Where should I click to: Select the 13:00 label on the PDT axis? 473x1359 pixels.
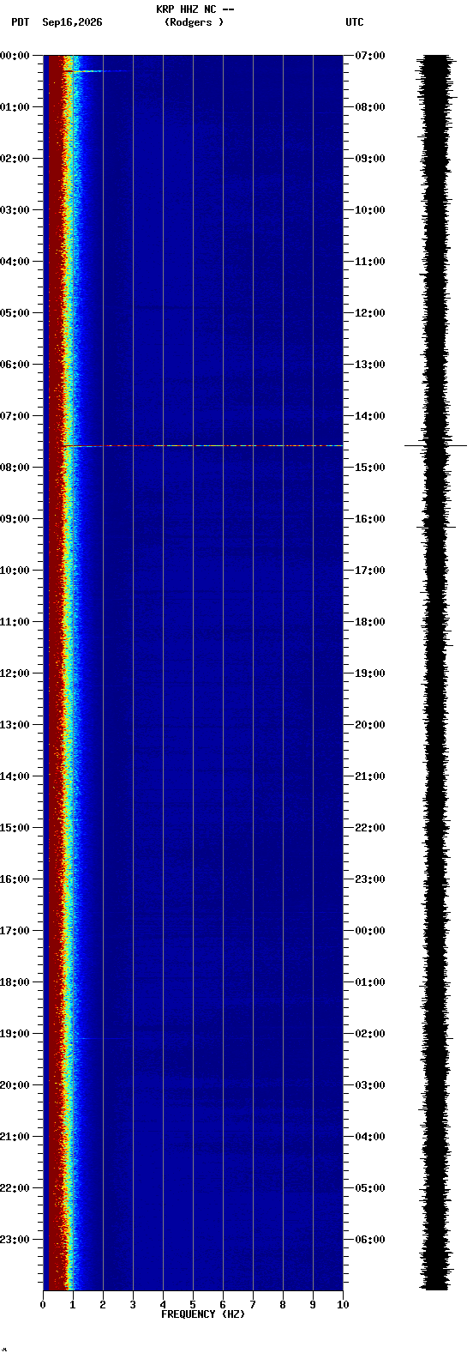click(x=15, y=725)
